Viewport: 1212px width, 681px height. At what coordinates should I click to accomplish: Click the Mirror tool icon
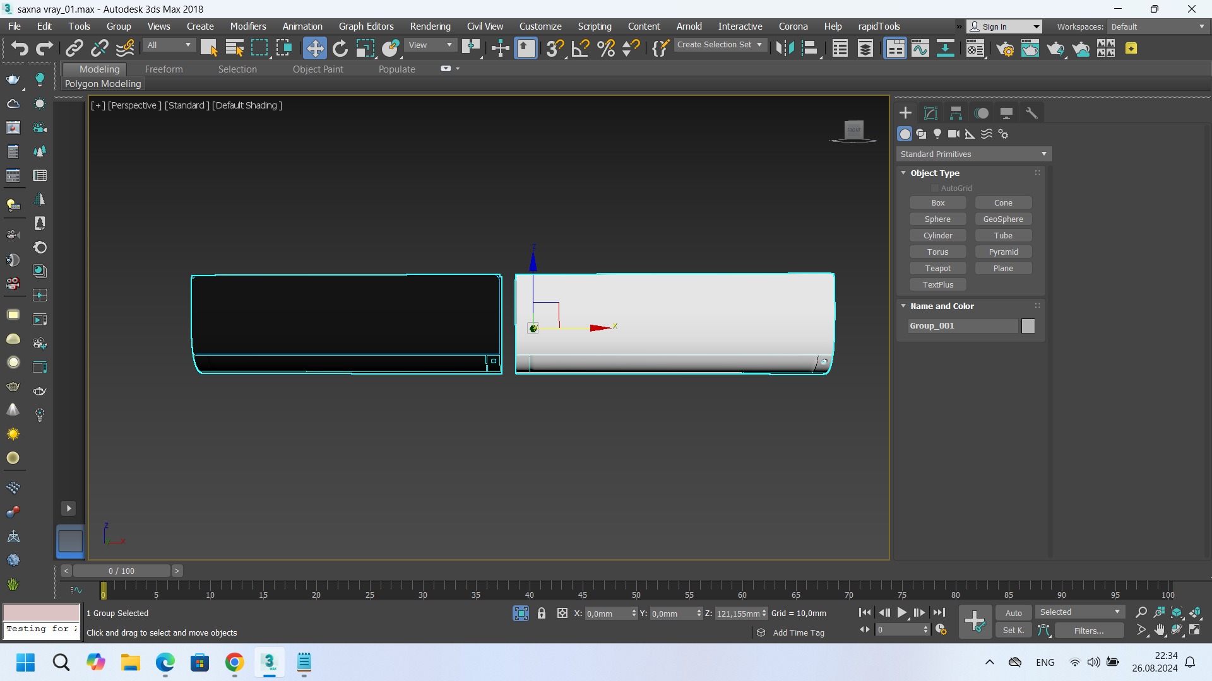[x=785, y=49]
